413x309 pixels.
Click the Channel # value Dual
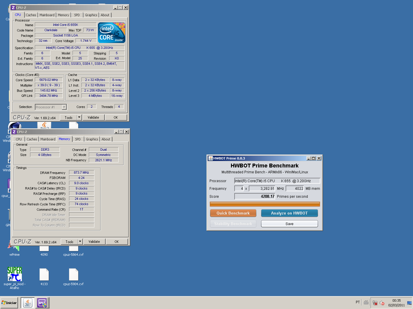(x=104, y=149)
